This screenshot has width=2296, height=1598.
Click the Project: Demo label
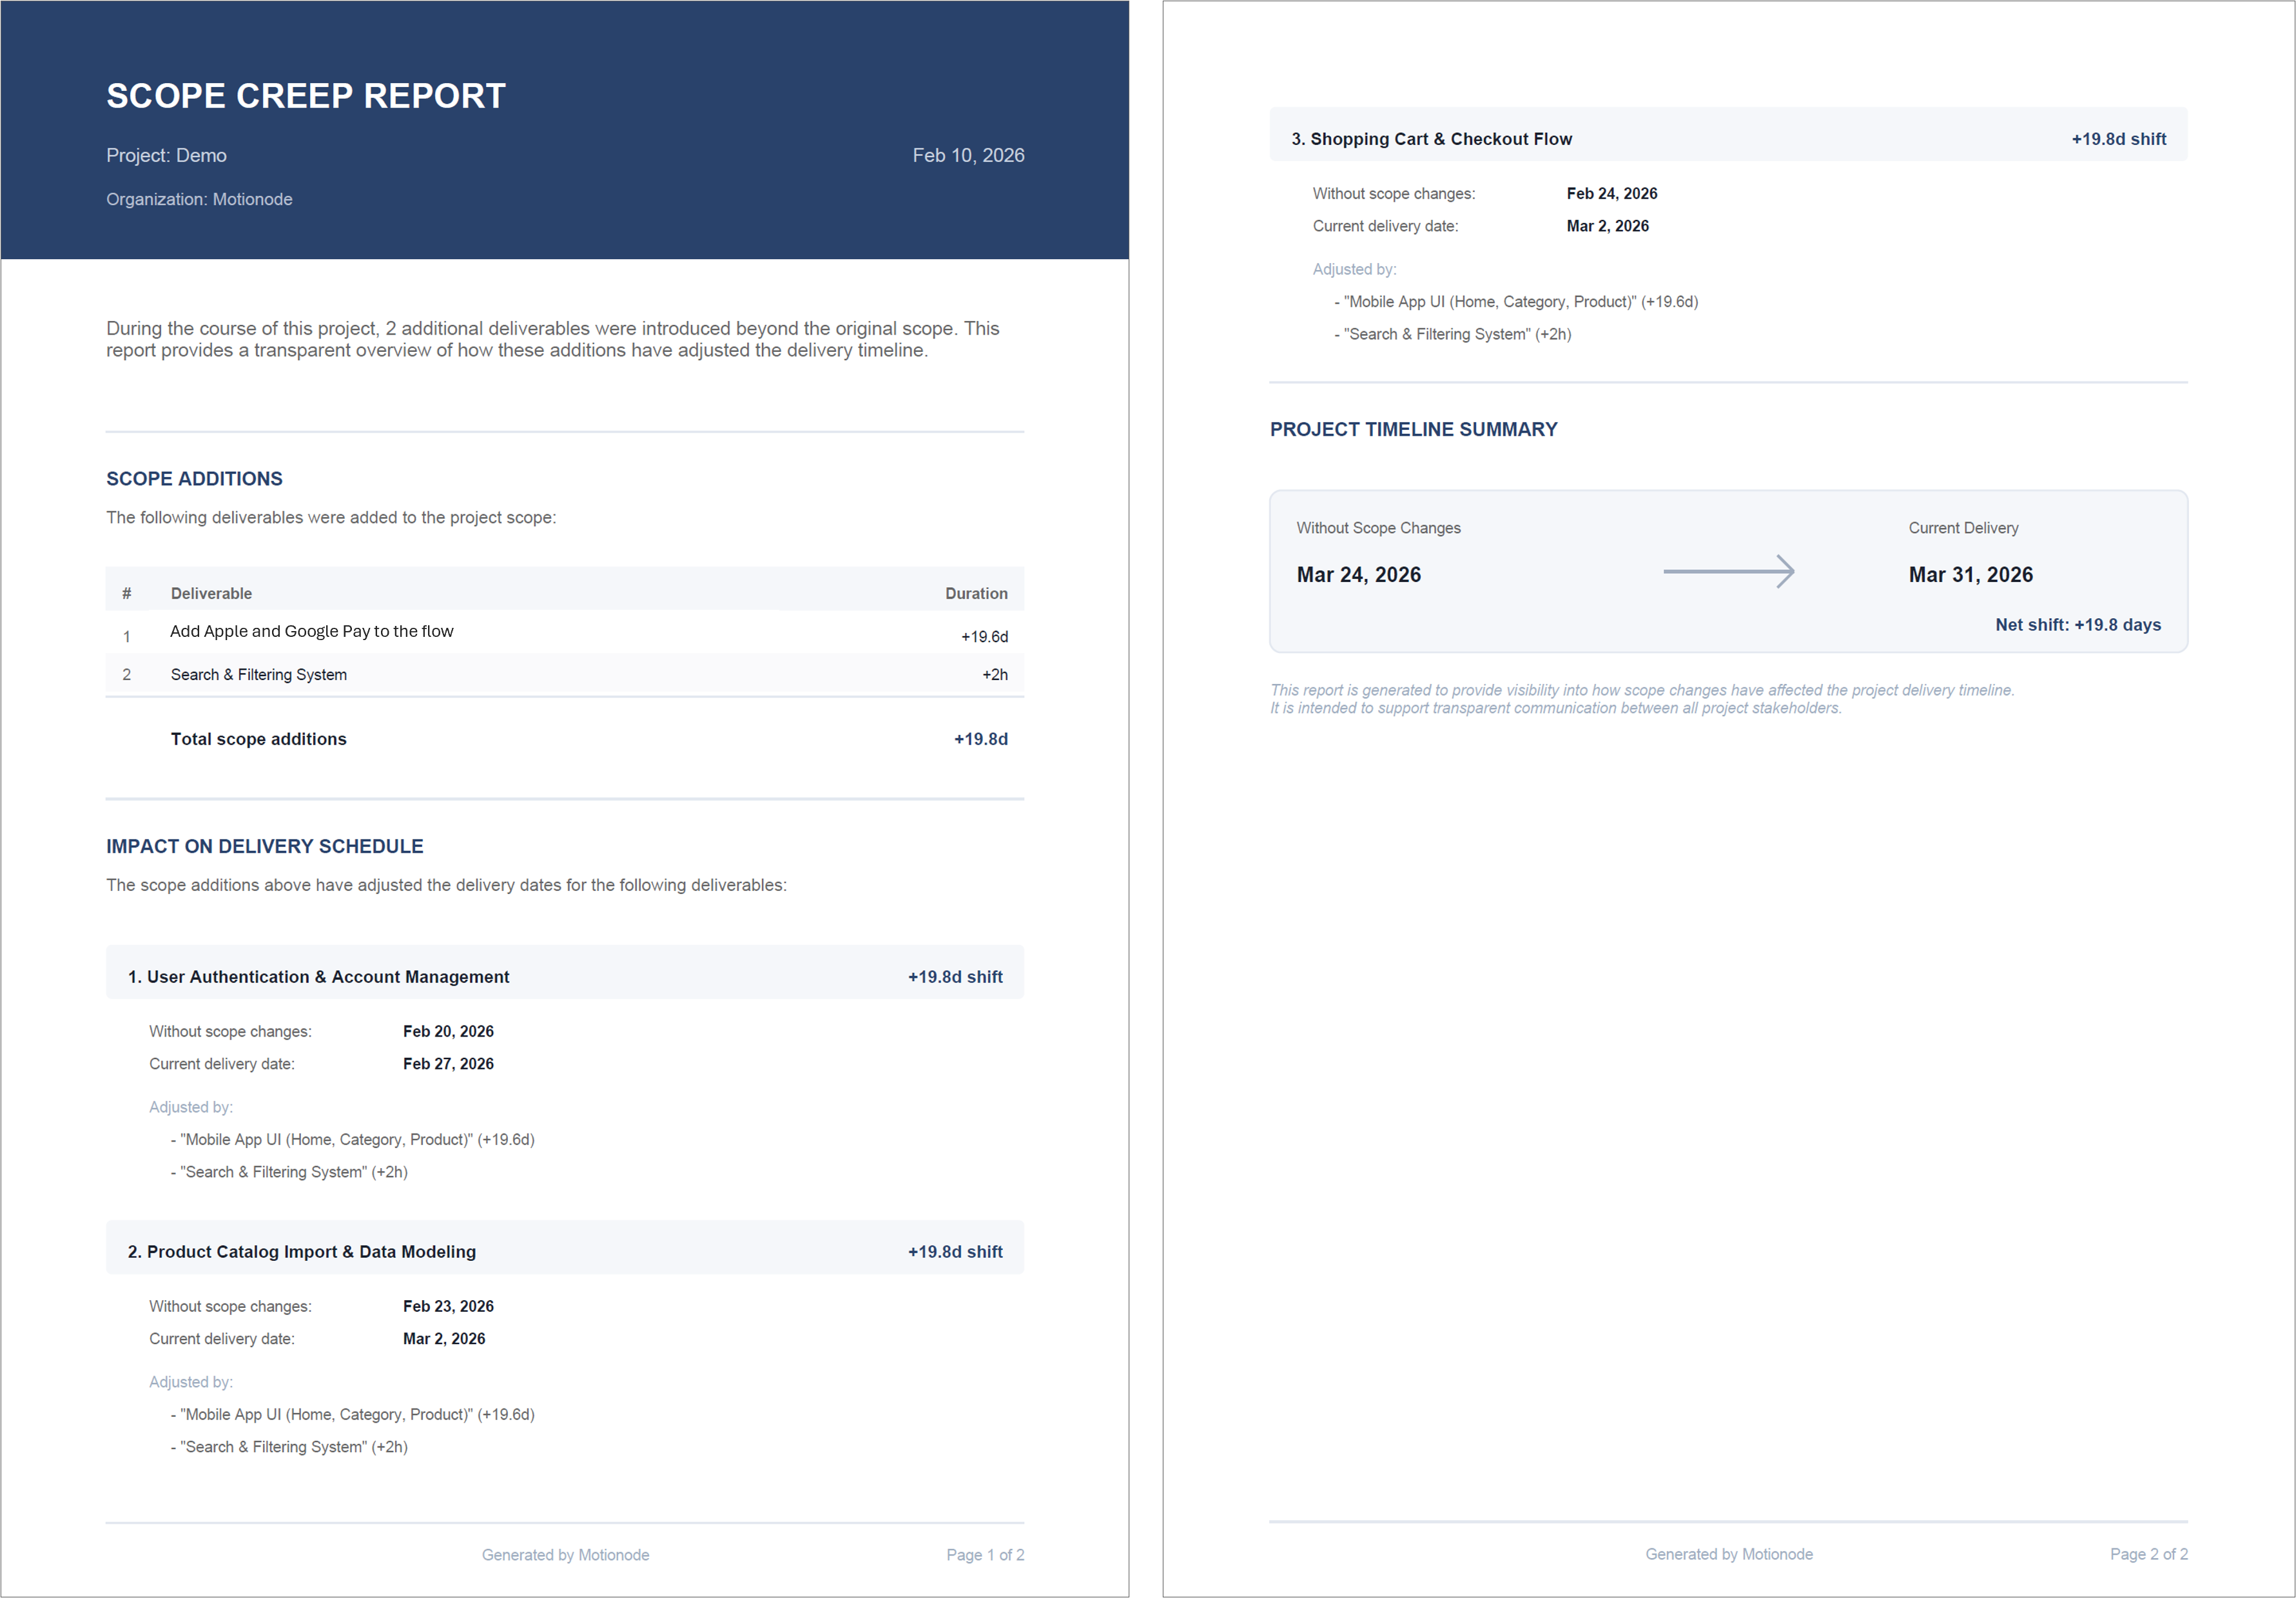coord(166,155)
